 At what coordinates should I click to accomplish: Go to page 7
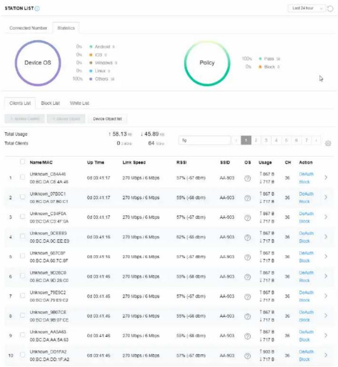point(307,140)
